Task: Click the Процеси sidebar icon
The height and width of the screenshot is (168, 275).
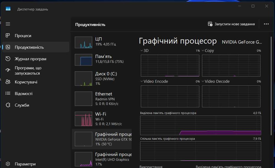Action: [8, 35]
